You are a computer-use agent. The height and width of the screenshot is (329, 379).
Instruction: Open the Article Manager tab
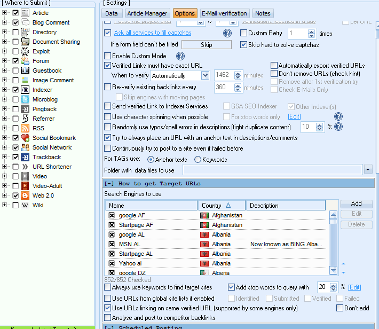[x=147, y=13]
